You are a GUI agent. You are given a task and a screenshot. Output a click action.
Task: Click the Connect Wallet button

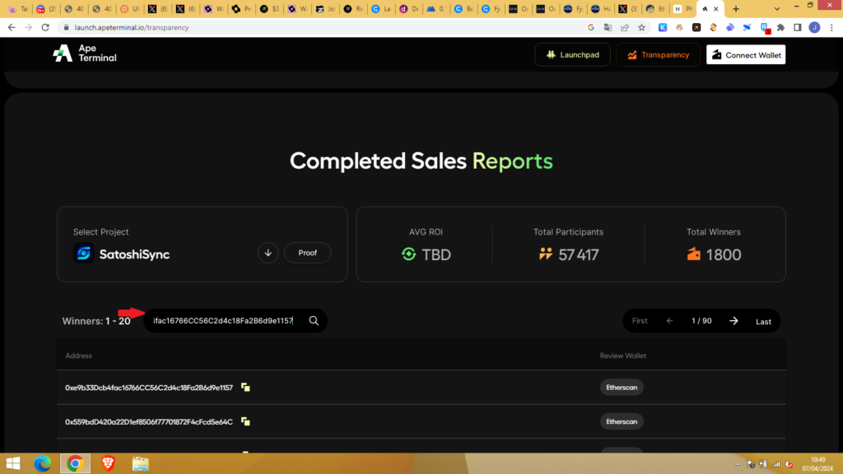click(x=746, y=55)
